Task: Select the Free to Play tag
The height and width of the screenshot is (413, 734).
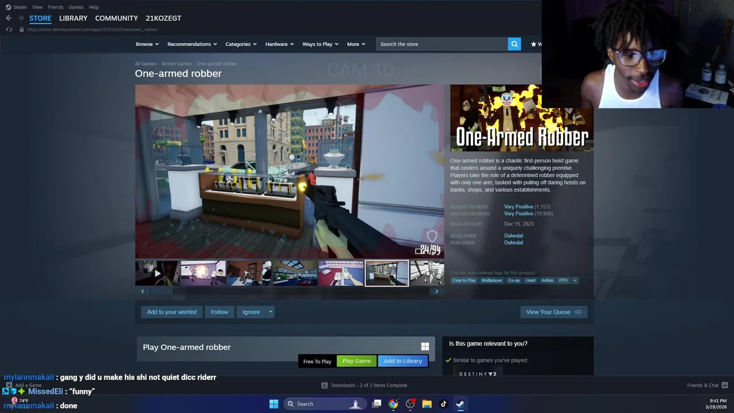Action: [x=464, y=280]
